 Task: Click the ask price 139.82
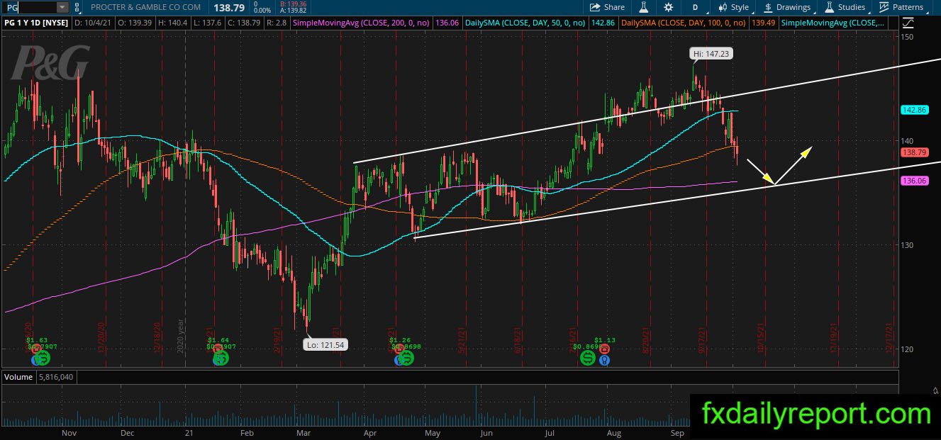pos(291,11)
